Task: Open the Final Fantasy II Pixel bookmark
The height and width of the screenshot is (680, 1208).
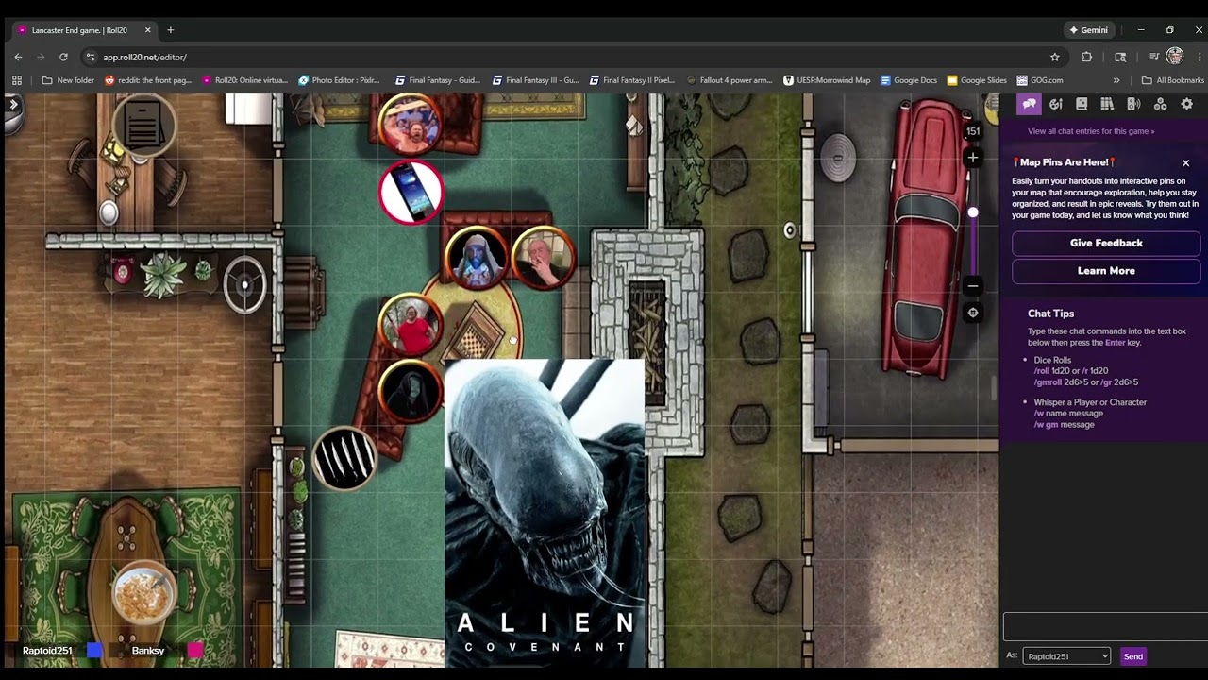Action: (x=632, y=80)
